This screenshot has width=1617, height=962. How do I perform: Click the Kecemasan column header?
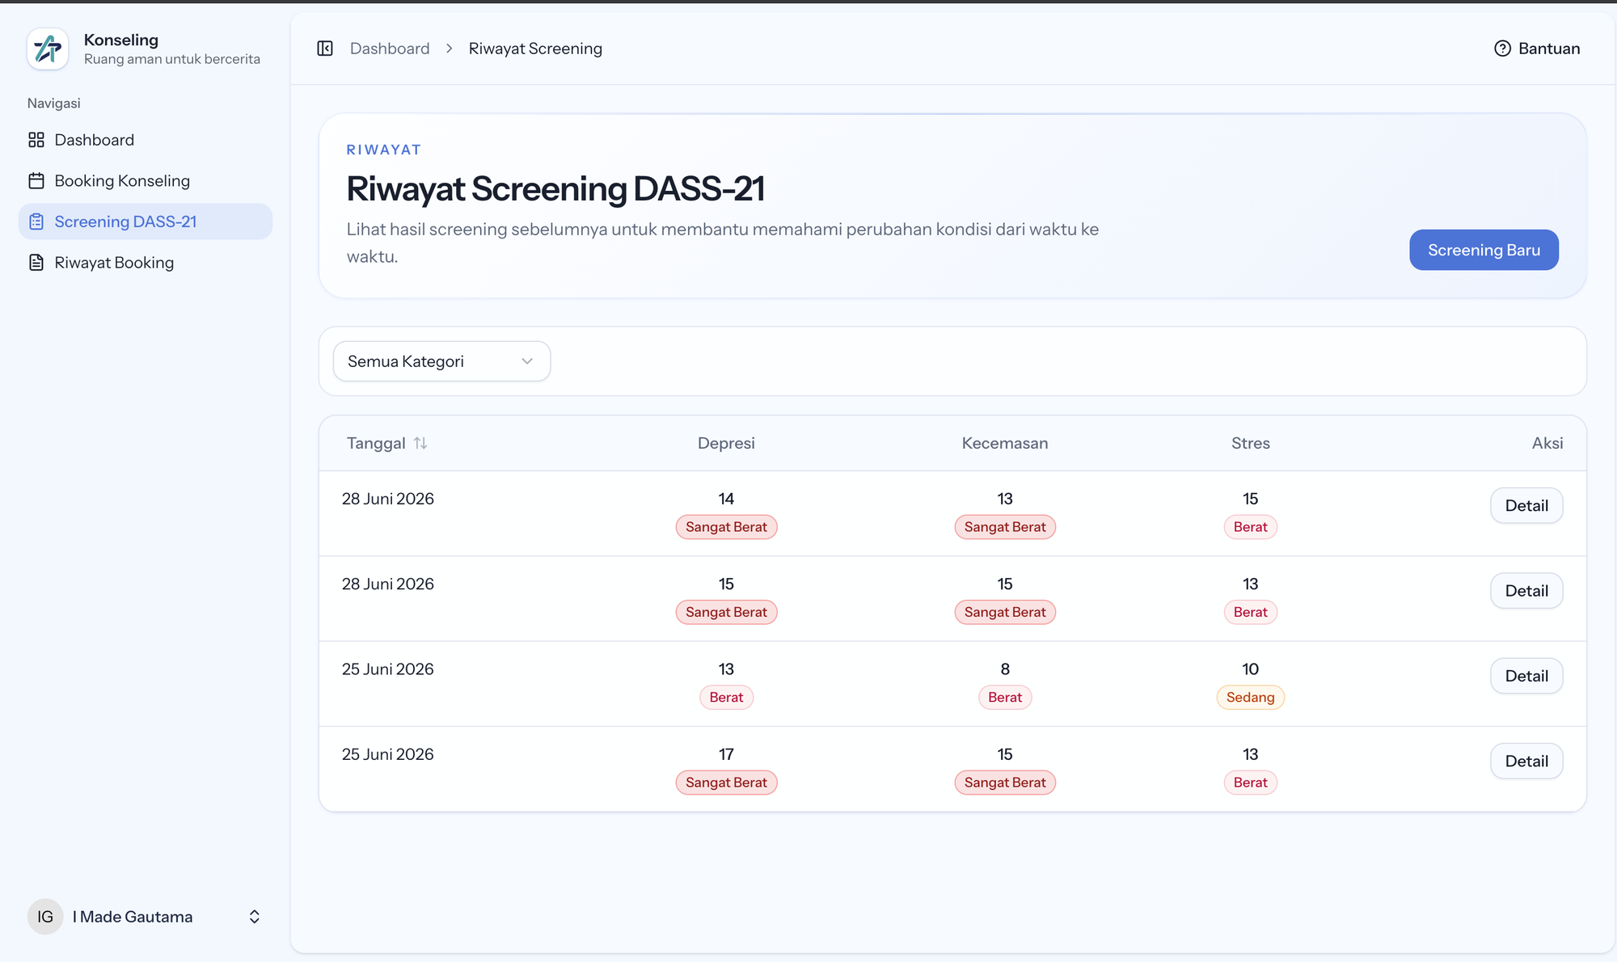pyautogui.click(x=1005, y=443)
